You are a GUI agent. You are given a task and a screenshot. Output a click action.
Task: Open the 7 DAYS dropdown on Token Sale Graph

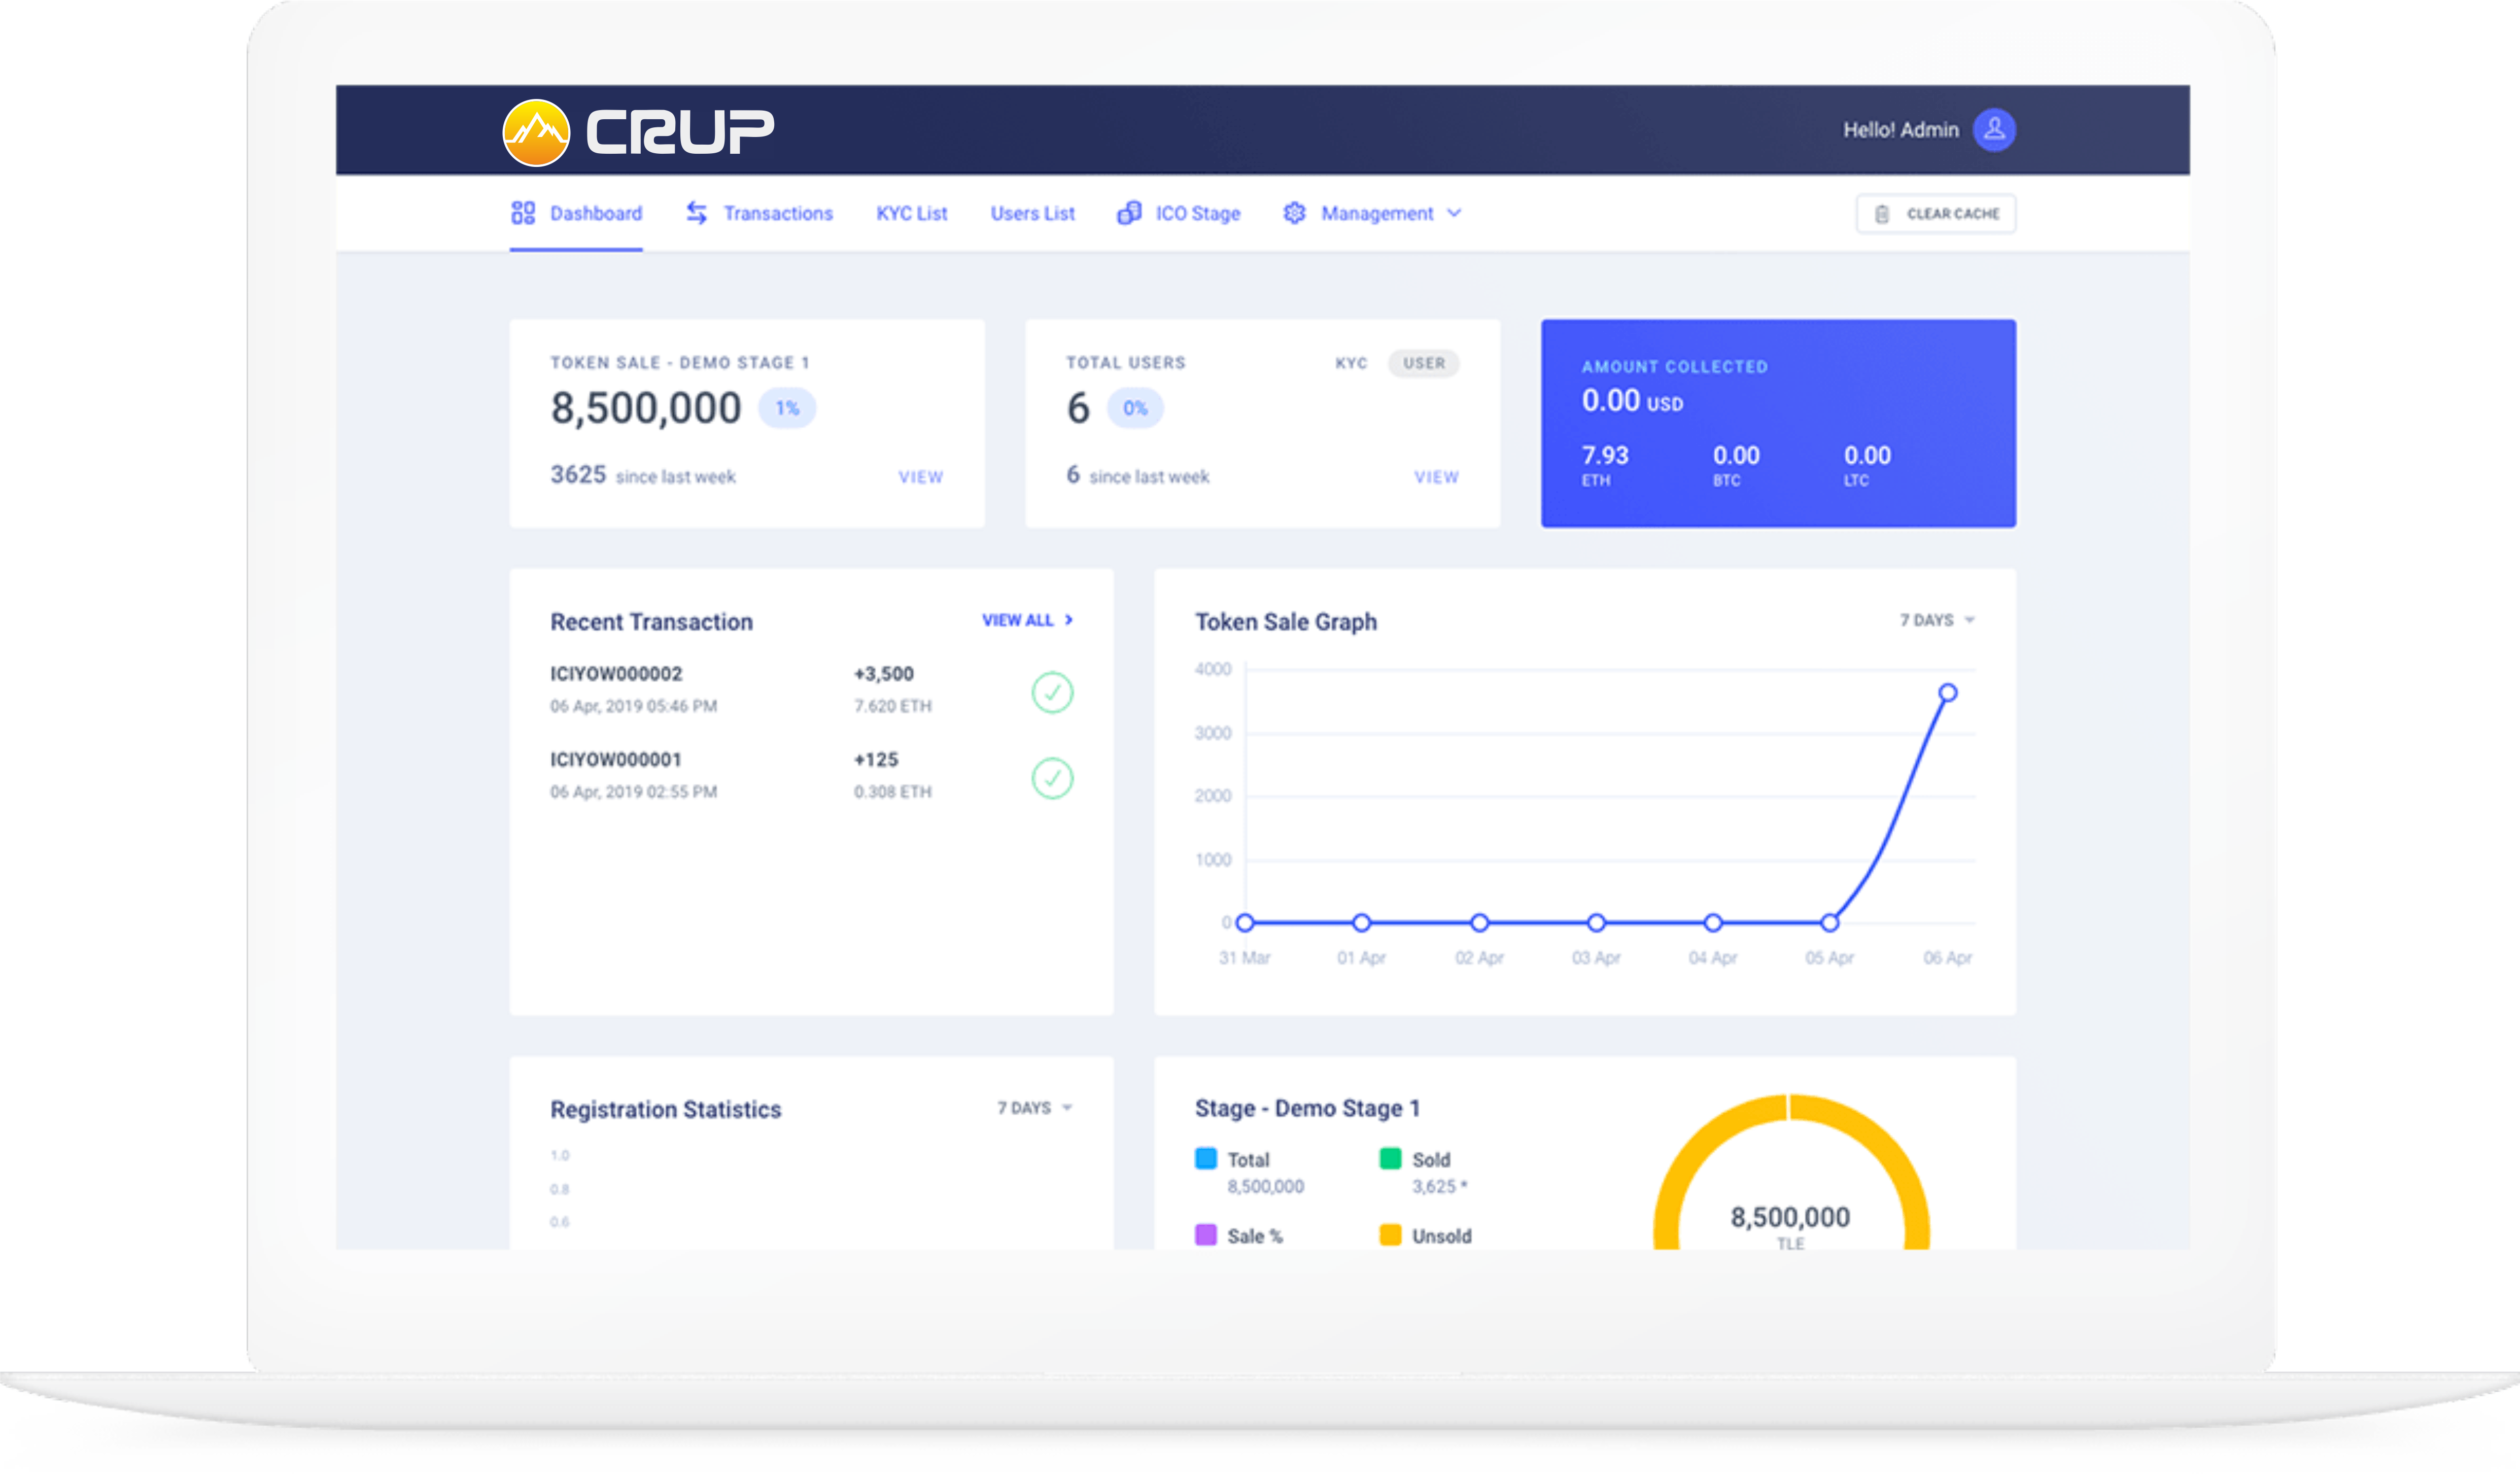click(x=1930, y=620)
